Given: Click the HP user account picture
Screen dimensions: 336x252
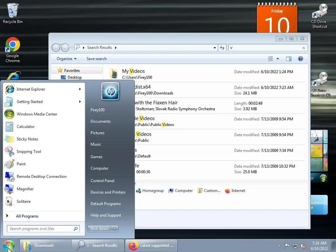Looking at the screenshot, I should point(110,91).
